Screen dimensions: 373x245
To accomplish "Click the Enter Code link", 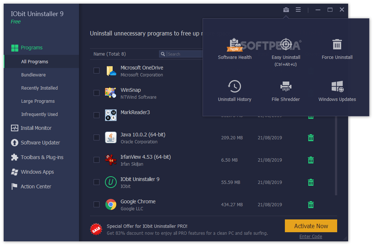I will (x=311, y=237).
